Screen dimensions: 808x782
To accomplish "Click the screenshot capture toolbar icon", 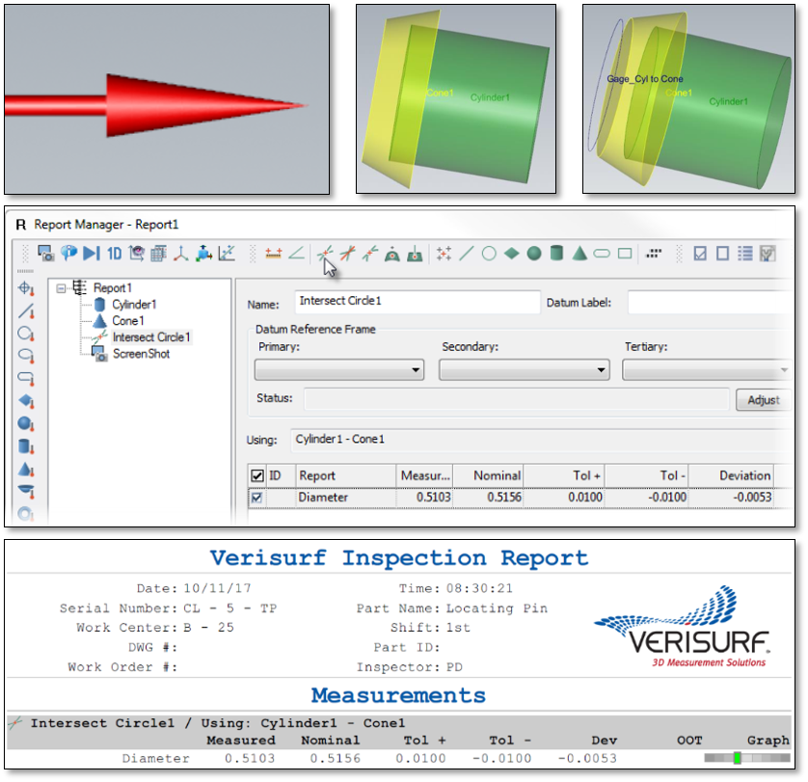I will tap(46, 253).
